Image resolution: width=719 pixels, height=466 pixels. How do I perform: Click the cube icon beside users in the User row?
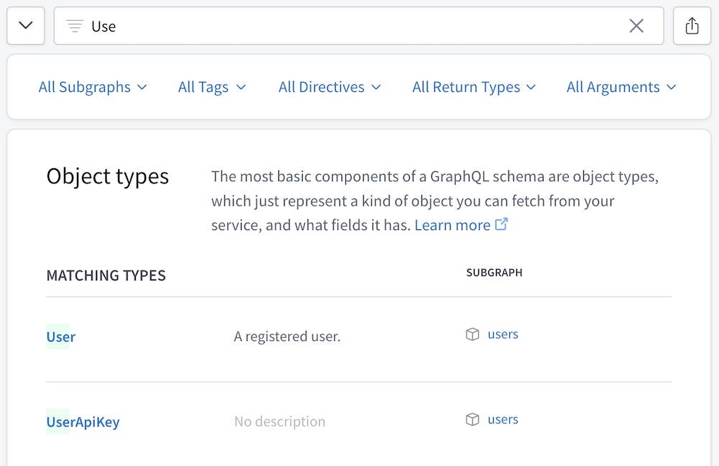click(x=472, y=334)
